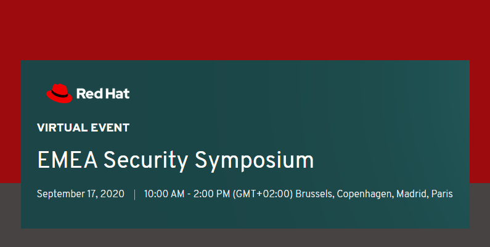
Task: Click the word "Symposium" in the heading
Action: click(254, 161)
